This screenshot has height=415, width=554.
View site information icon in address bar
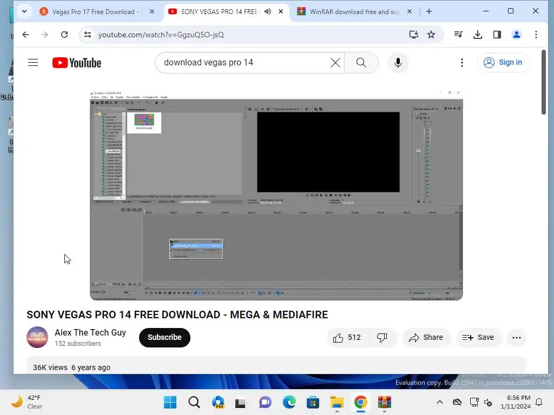tap(87, 35)
